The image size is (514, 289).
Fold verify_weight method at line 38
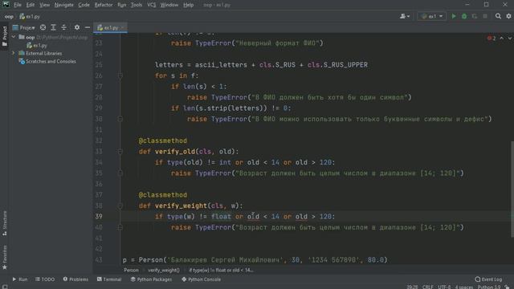point(120,206)
